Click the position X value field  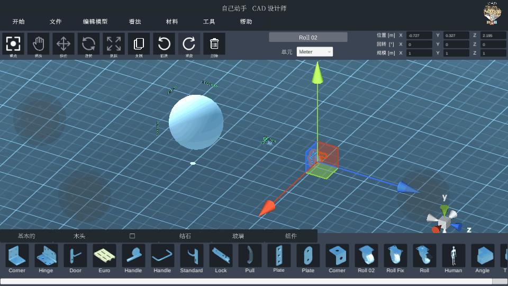[x=419, y=35]
